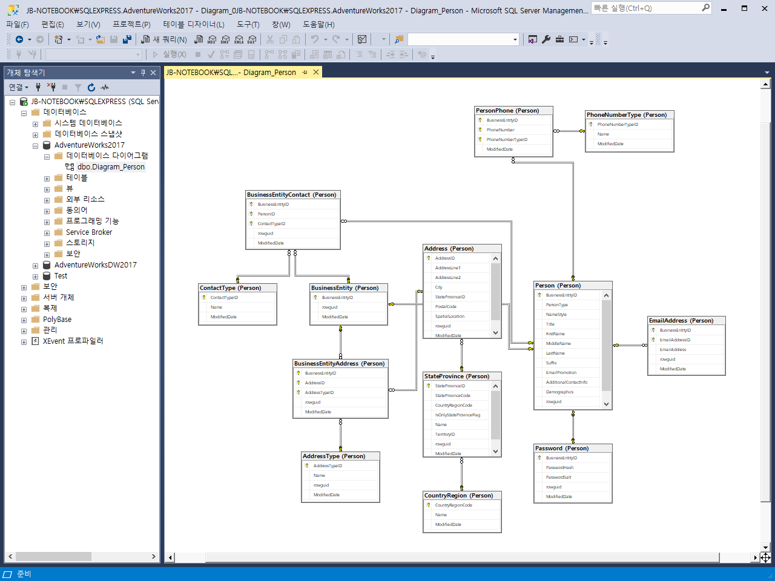Viewport: 775px width, 581px height.
Task: Click the connect plug icon in Object Explorer
Action: click(38, 87)
